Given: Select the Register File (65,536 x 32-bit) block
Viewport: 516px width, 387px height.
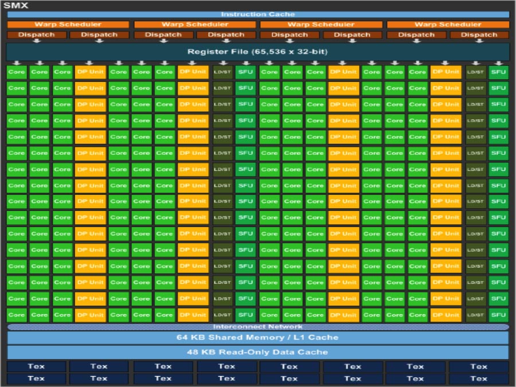Looking at the screenshot, I should coord(258,52).
